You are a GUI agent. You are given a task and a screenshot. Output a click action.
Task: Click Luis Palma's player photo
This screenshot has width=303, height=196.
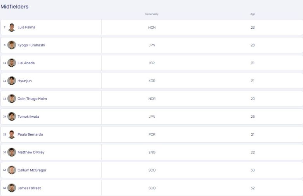click(12, 28)
